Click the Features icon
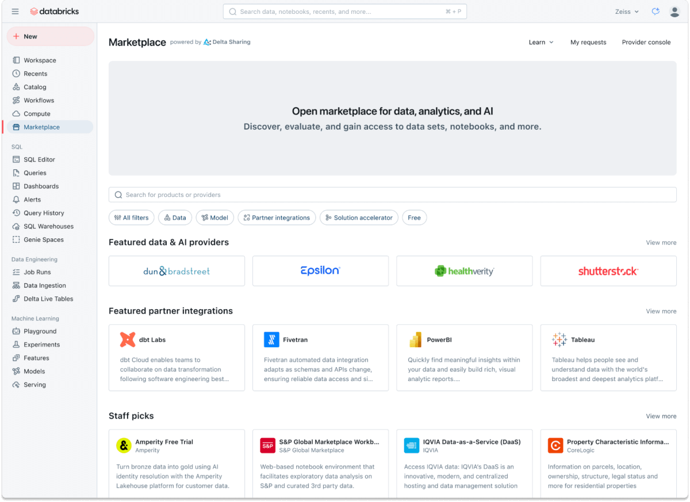 (x=16, y=358)
